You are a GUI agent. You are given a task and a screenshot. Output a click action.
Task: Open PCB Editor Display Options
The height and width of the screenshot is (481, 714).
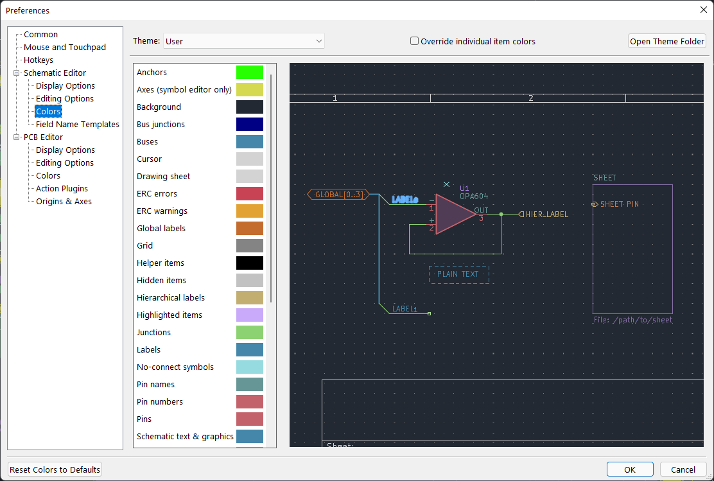click(x=65, y=150)
